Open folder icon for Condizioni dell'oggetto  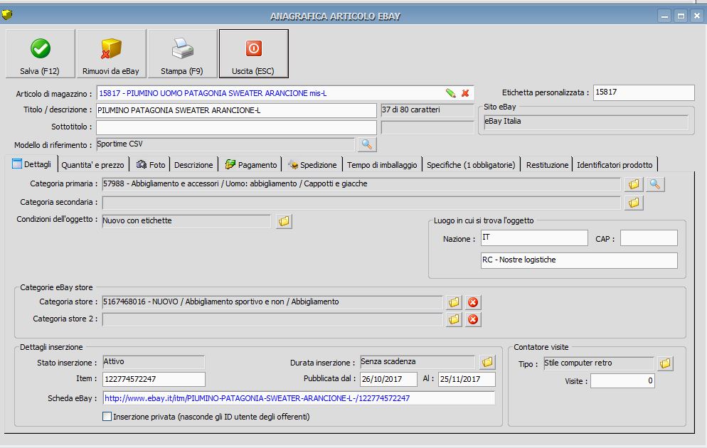click(284, 221)
